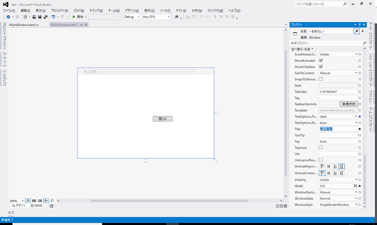Open the Any CPU platform dropdown
This screenshot has width=377, height=225.
156,17
